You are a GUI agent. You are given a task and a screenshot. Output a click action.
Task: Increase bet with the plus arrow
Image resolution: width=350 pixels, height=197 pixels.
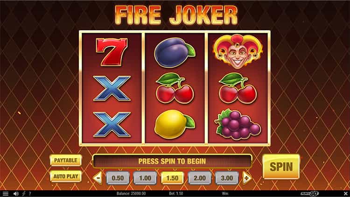coord(247,178)
